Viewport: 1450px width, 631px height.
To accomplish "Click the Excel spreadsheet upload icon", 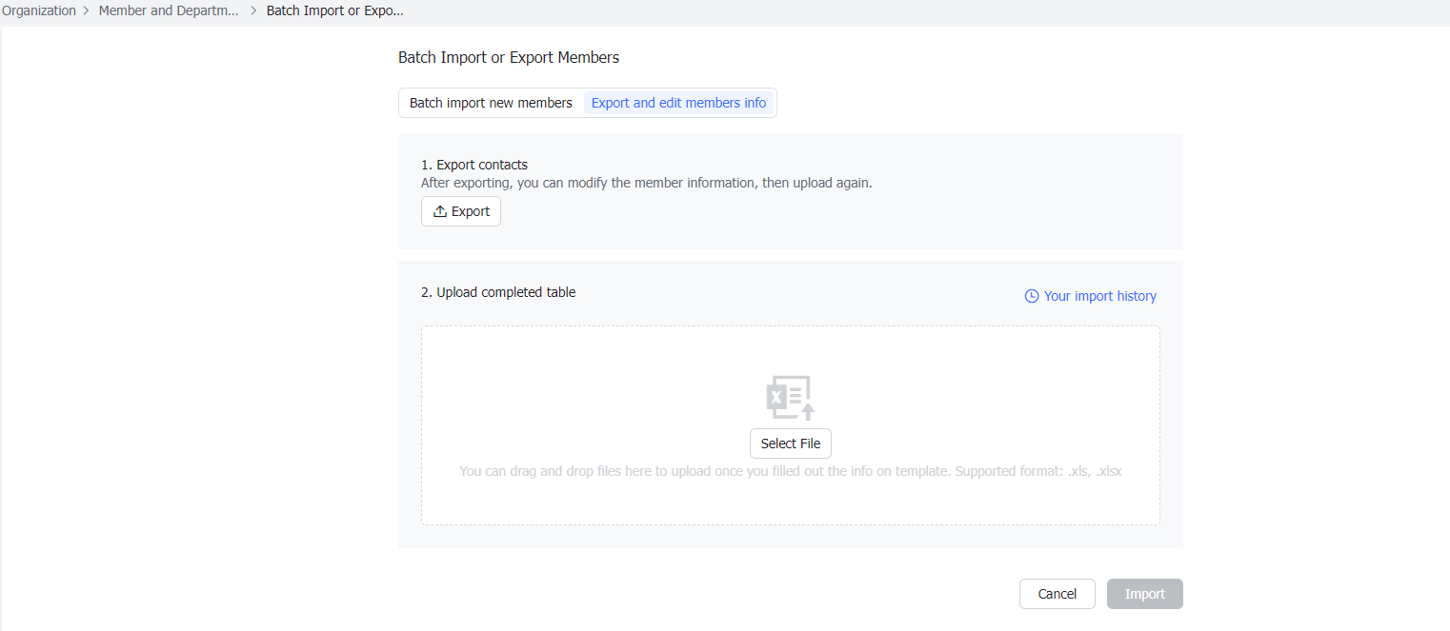I will (x=789, y=397).
